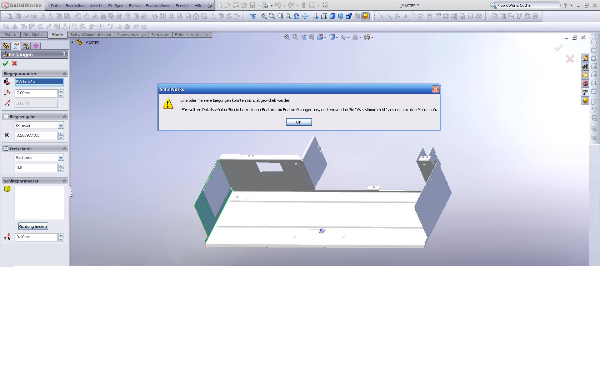600x375 pixels.
Task: Expand the _MASTER flyout feature tree
Action: coord(72,42)
